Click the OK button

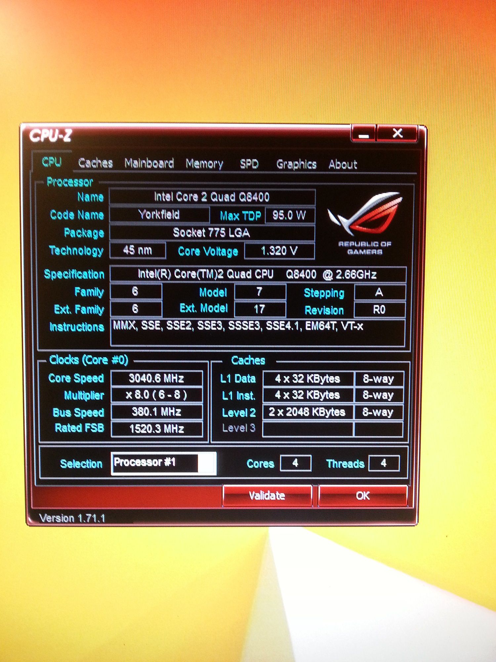362,496
